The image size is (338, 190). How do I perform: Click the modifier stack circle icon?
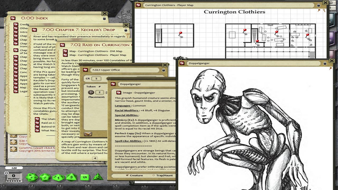(x=7, y=173)
